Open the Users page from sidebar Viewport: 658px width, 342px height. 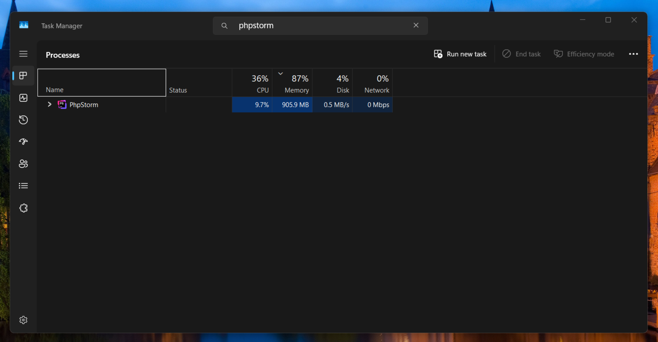[23, 164]
